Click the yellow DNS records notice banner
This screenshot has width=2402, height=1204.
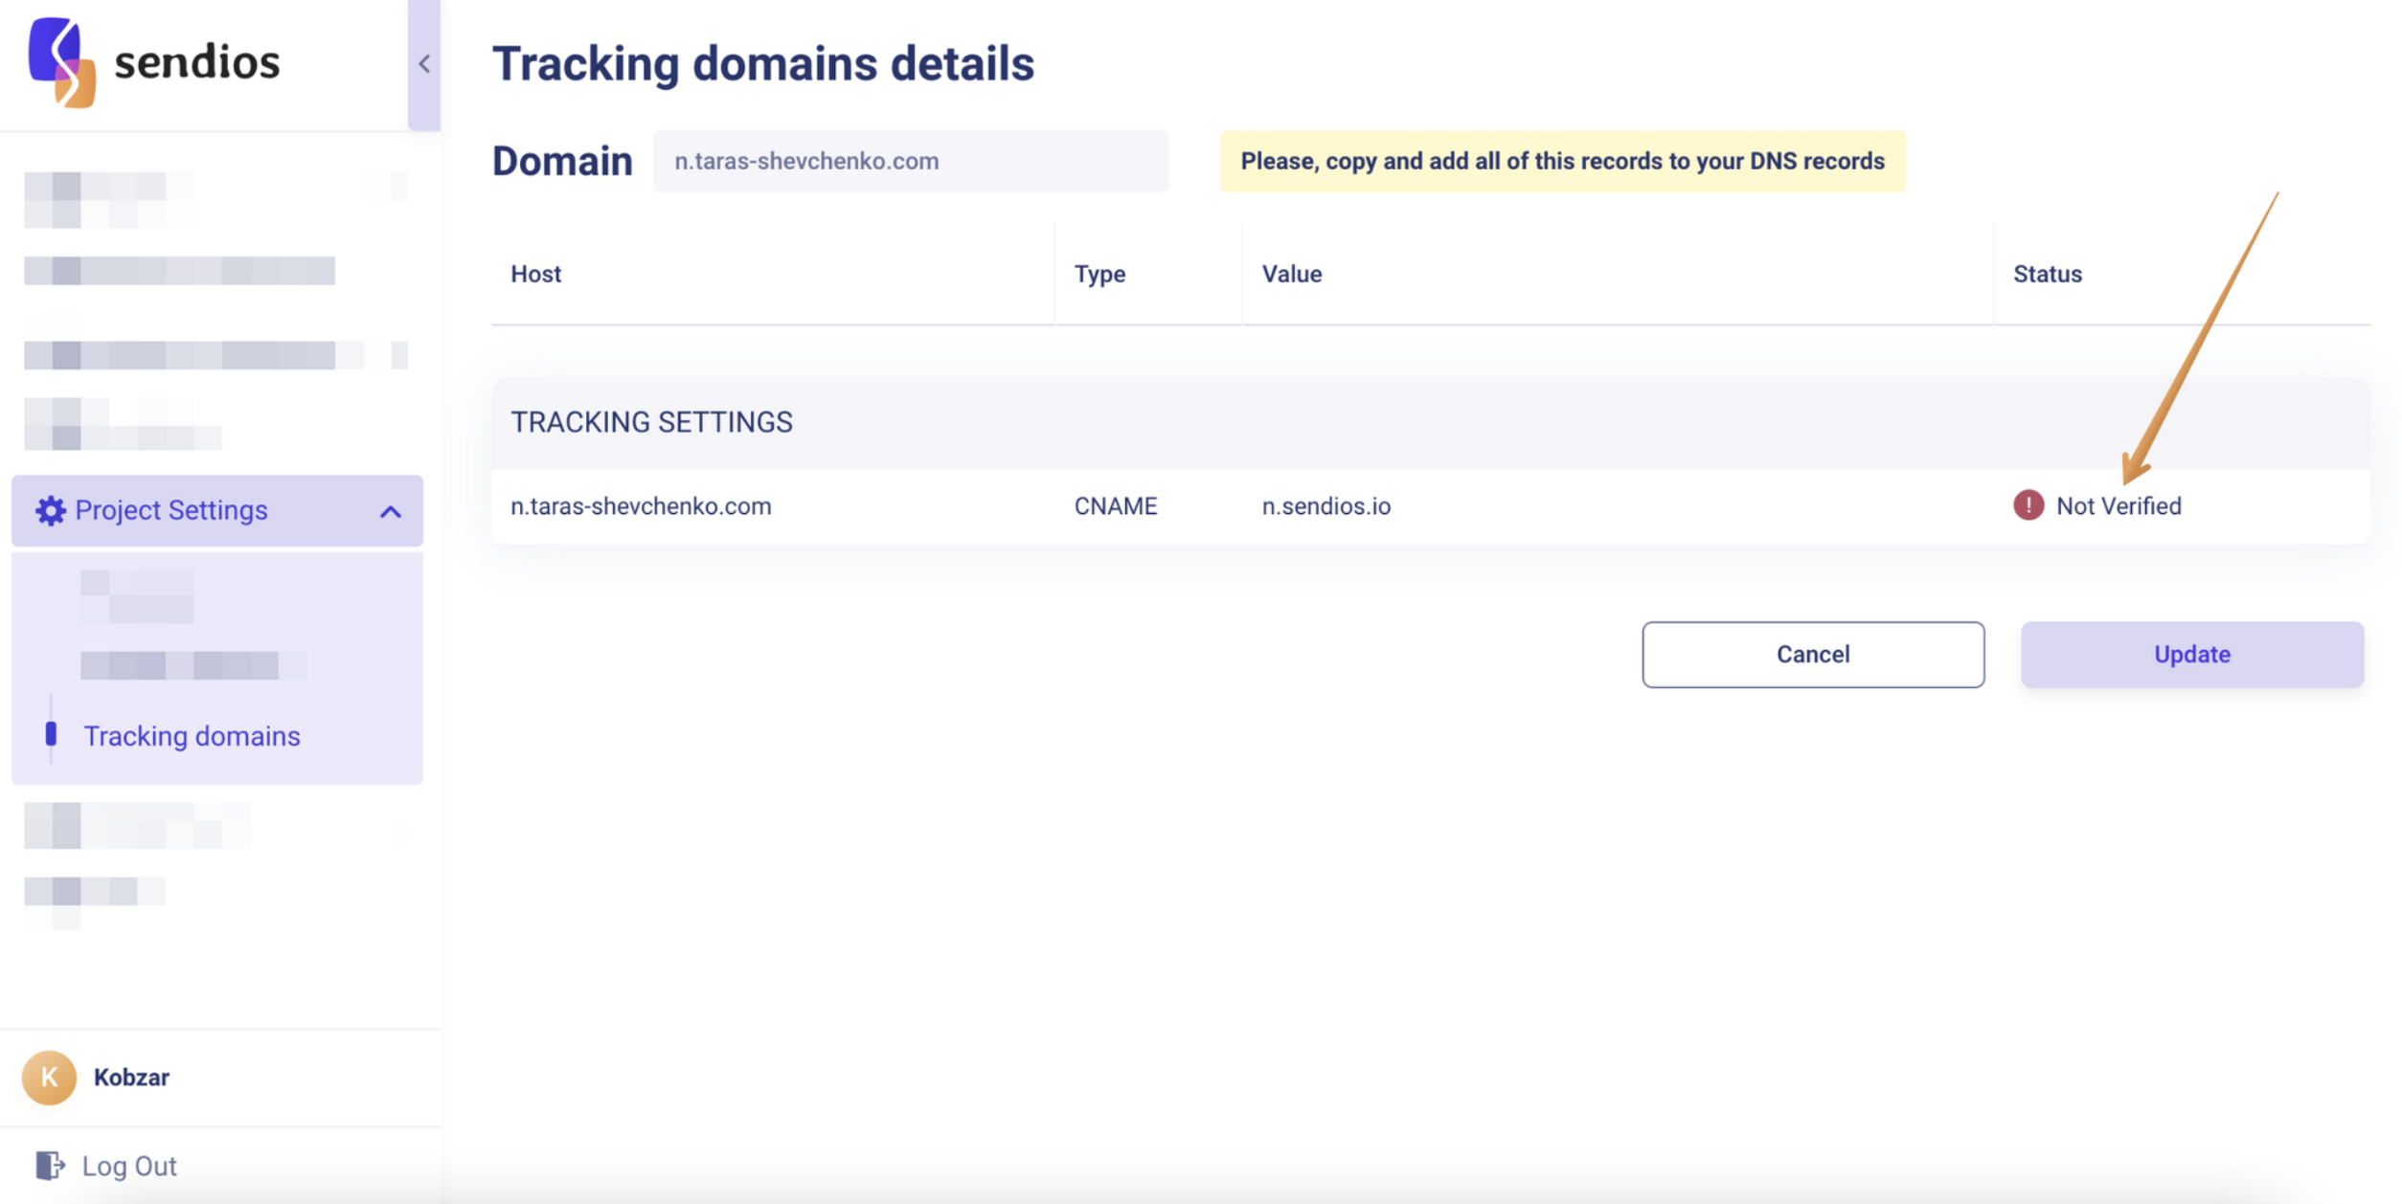pos(1561,162)
